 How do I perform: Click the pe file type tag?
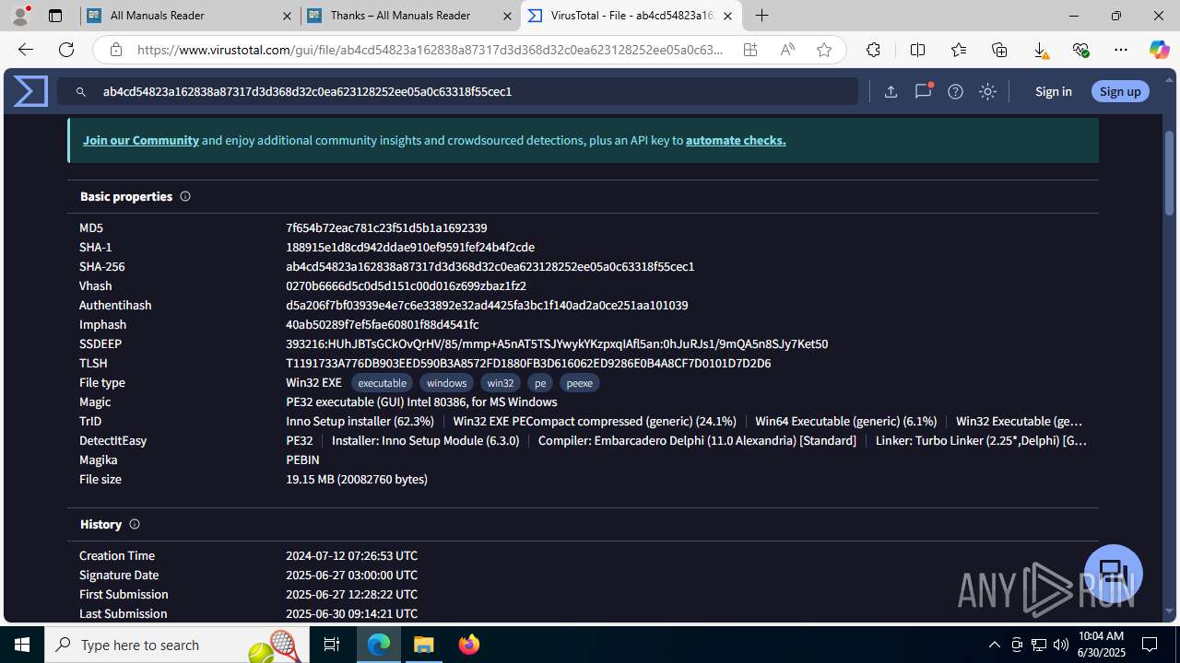point(540,383)
